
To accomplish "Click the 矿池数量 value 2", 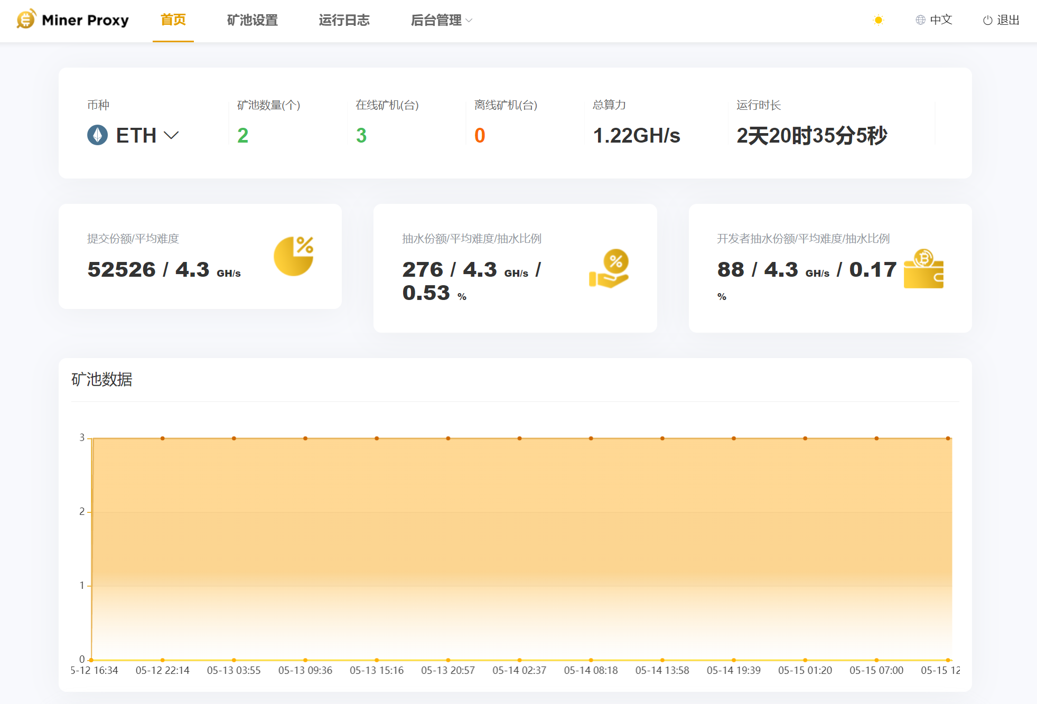I will (x=242, y=136).
